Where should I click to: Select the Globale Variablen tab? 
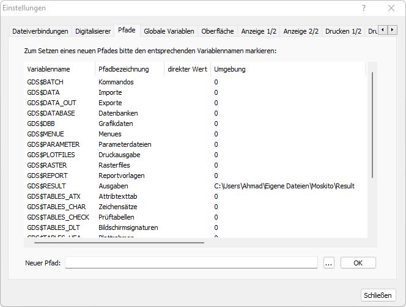tap(169, 31)
